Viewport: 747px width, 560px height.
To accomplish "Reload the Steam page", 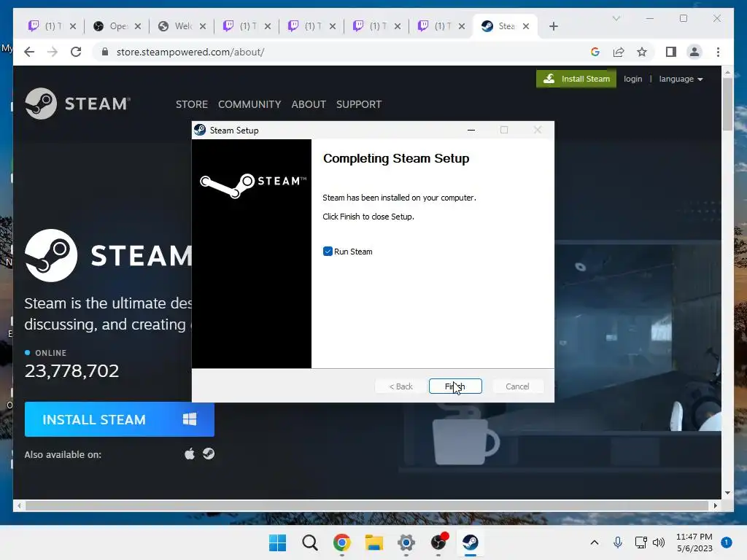I will tap(76, 52).
